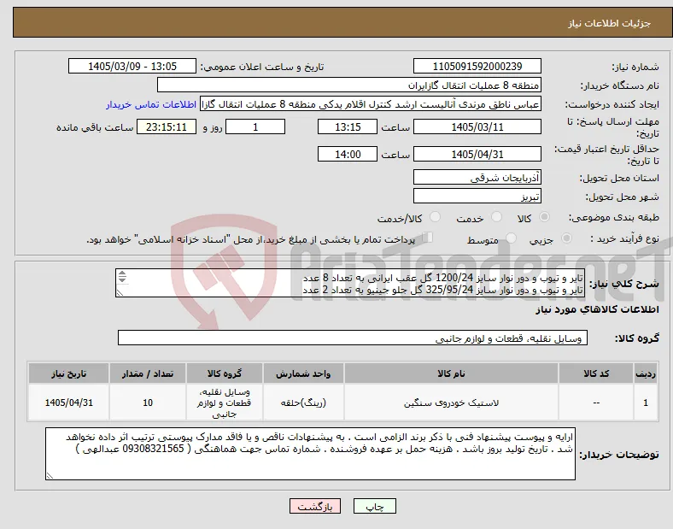Click the response deadline date 1405/03/11 field
Image resolution: width=673 pixels, height=529 pixels.
click(477, 127)
